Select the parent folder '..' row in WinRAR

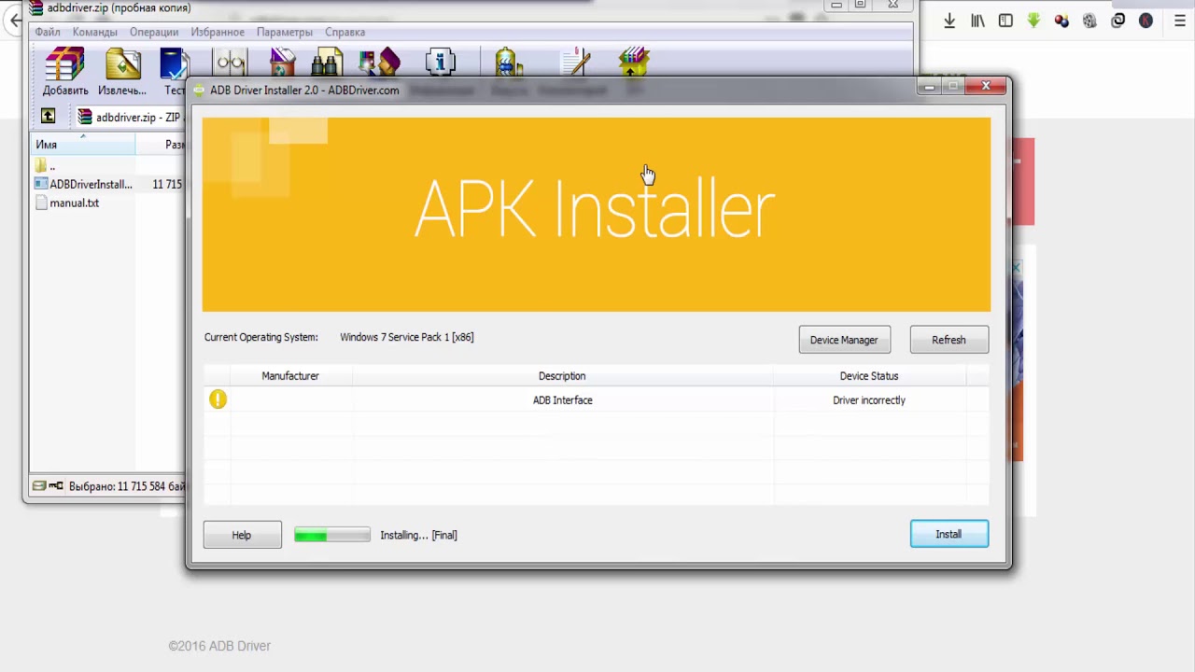click(45, 165)
